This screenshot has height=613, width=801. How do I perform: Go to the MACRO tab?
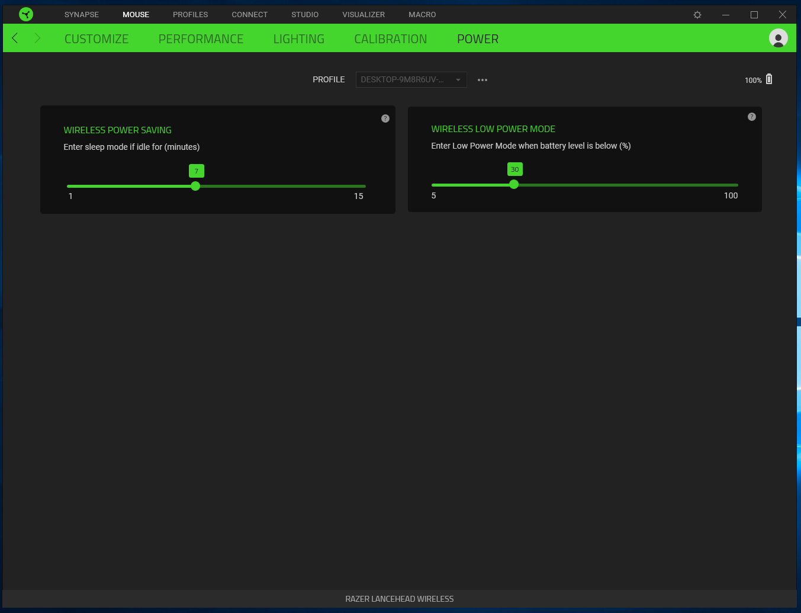pos(422,14)
